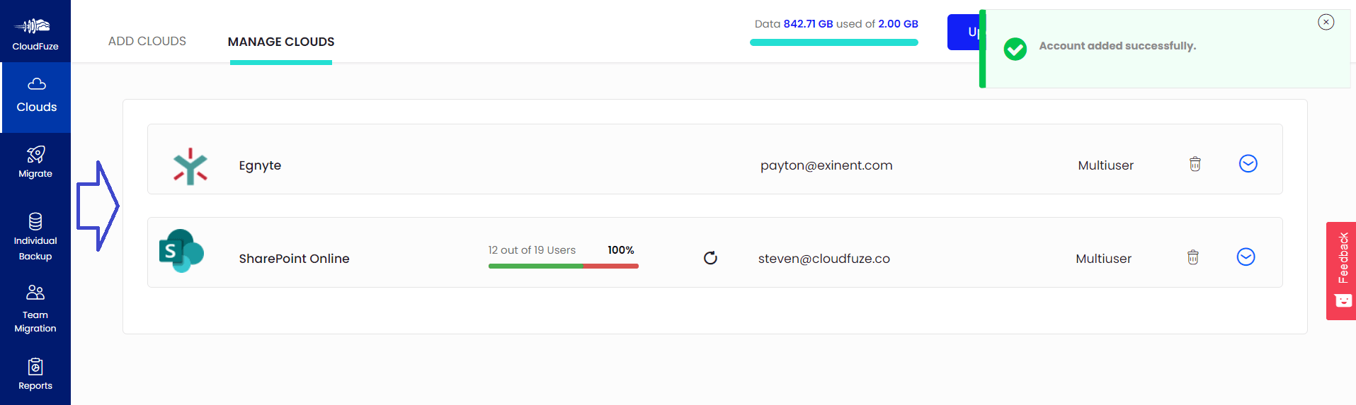Expand the SharePoint Online account row

(1246, 257)
